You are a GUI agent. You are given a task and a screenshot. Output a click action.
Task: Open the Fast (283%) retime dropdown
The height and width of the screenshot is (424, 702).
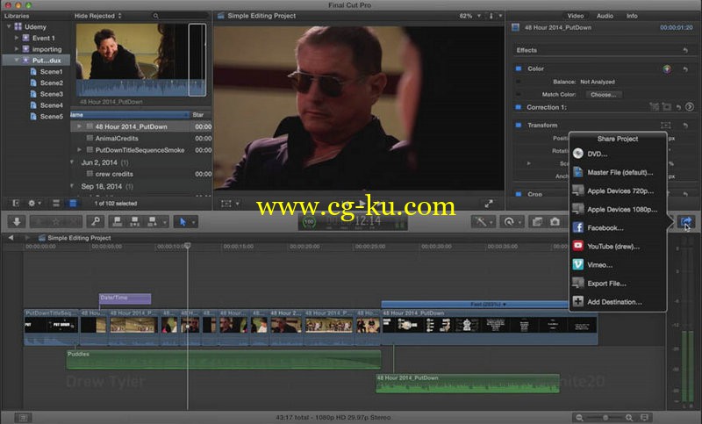click(488, 304)
